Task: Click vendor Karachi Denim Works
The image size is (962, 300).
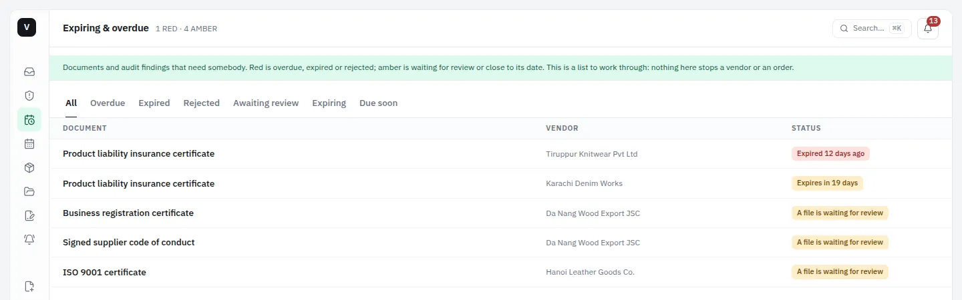Action: [584, 183]
